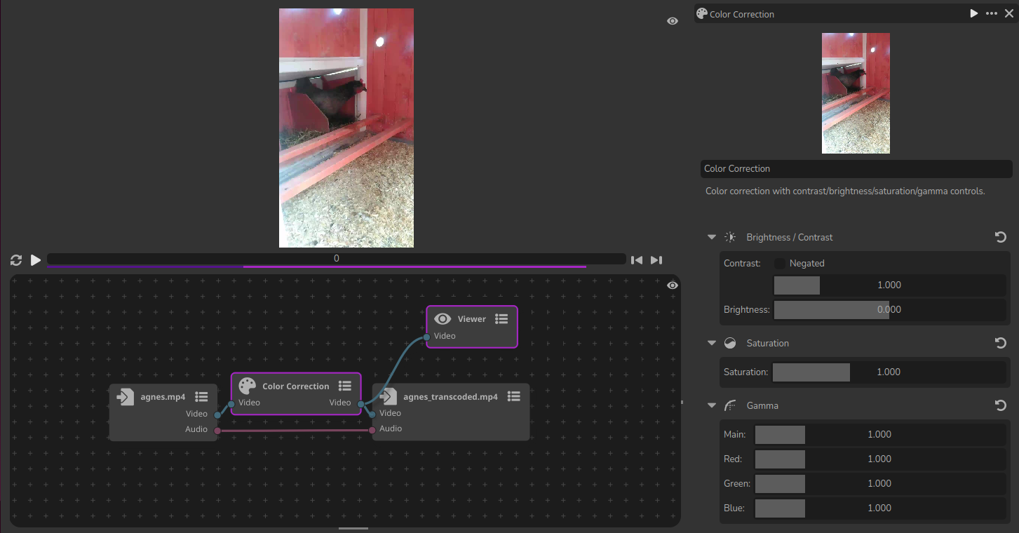This screenshot has height=533, width=1019.
Task: Open the three-dots menu in Color Correction panel
Action: click(x=991, y=14)
